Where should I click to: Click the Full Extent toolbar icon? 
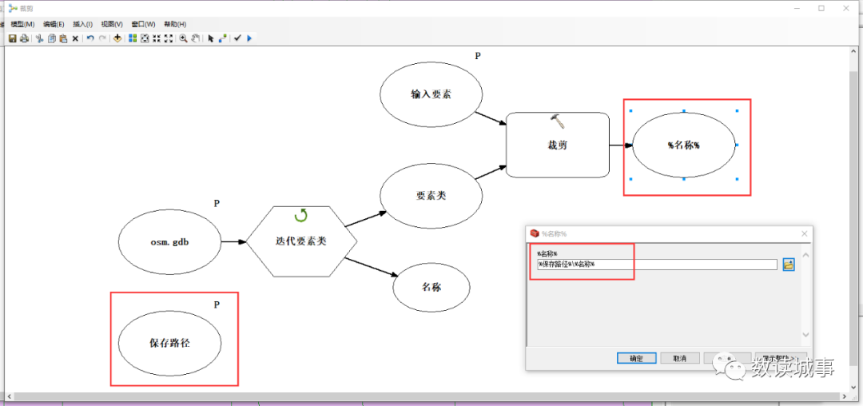click(145, 38)
